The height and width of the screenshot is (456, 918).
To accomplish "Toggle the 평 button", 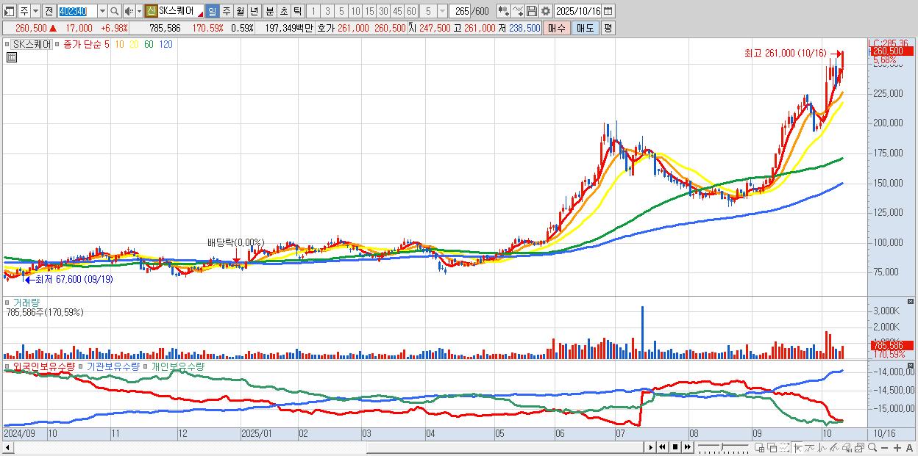I will 608,28.
